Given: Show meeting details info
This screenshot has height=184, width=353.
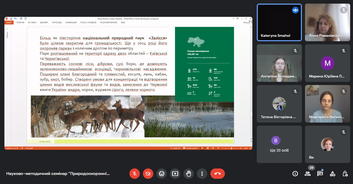Looking at the screenshot, I should click(295, 174).
